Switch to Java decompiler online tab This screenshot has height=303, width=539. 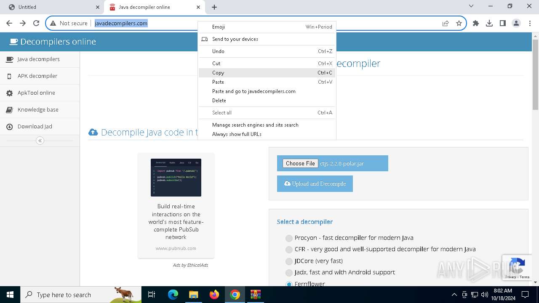[155, 7]
